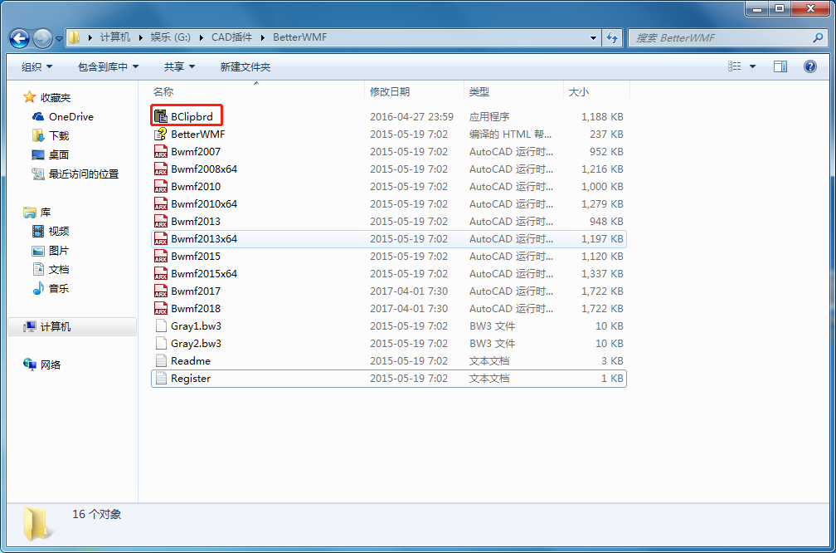
Task: Open the help question mark button
Action: coord(809,66)
